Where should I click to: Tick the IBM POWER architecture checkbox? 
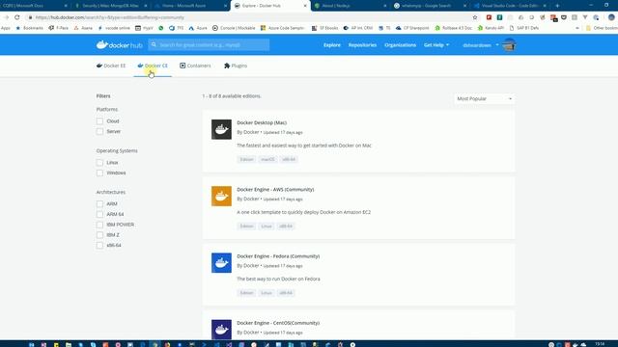(99, 225)
